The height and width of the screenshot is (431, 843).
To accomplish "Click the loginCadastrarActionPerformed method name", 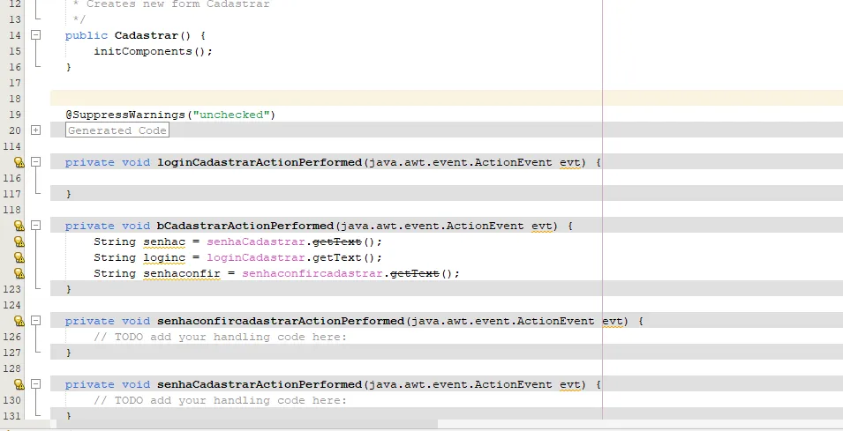I will tap(260, 162).
